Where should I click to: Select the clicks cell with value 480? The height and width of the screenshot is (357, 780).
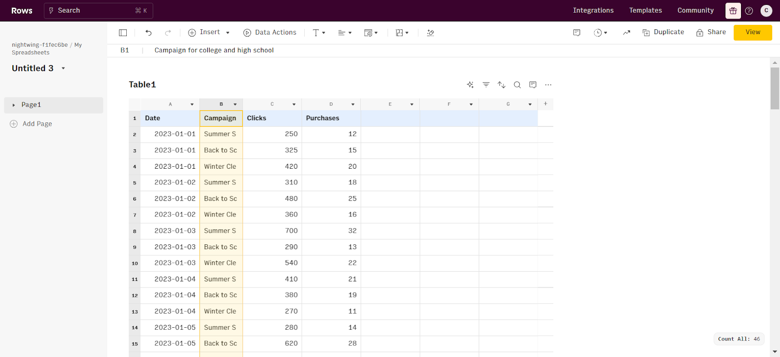click(272, 198)
